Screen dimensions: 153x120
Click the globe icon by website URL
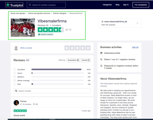pyautogui.click(x=102, y=21)
